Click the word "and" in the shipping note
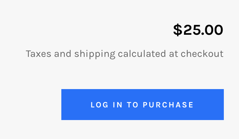Image resolution: width=239 pixels, height=139 pixels. click(63, 54)
